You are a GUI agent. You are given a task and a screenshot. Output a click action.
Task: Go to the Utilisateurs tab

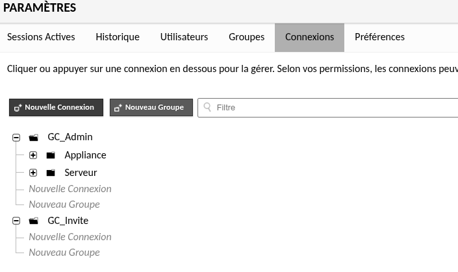184,37
